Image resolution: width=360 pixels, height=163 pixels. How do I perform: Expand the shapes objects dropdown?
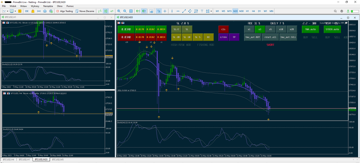(x=211, y=11)
